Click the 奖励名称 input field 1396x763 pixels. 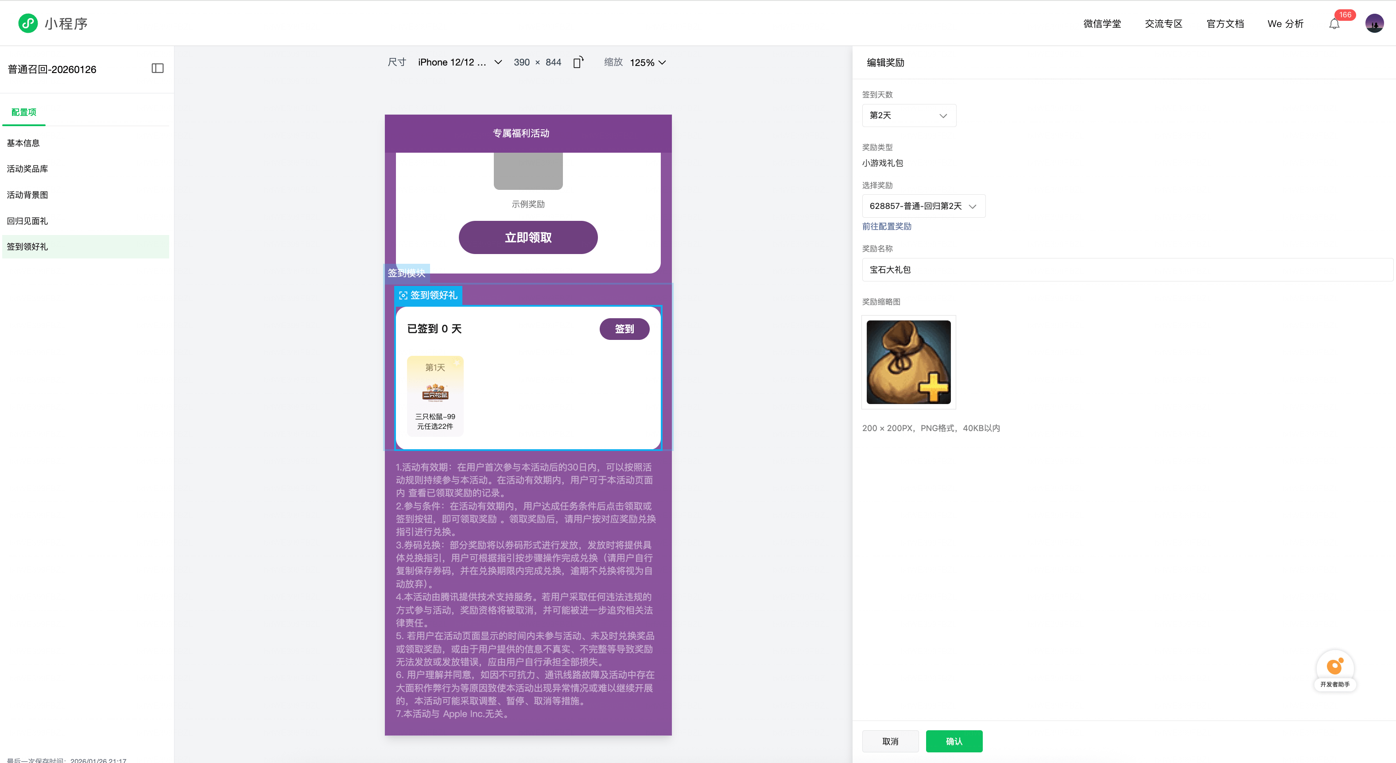[1126, 270]
